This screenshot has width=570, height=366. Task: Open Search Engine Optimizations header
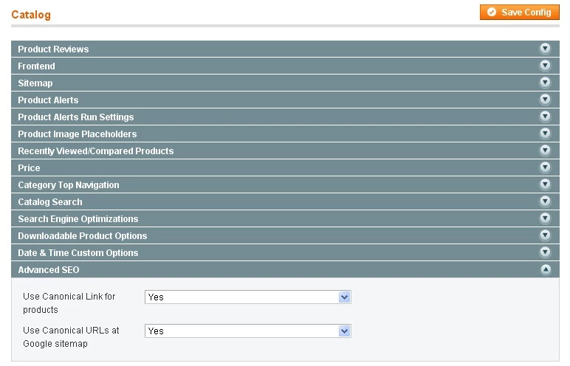(x=285, y=218)
